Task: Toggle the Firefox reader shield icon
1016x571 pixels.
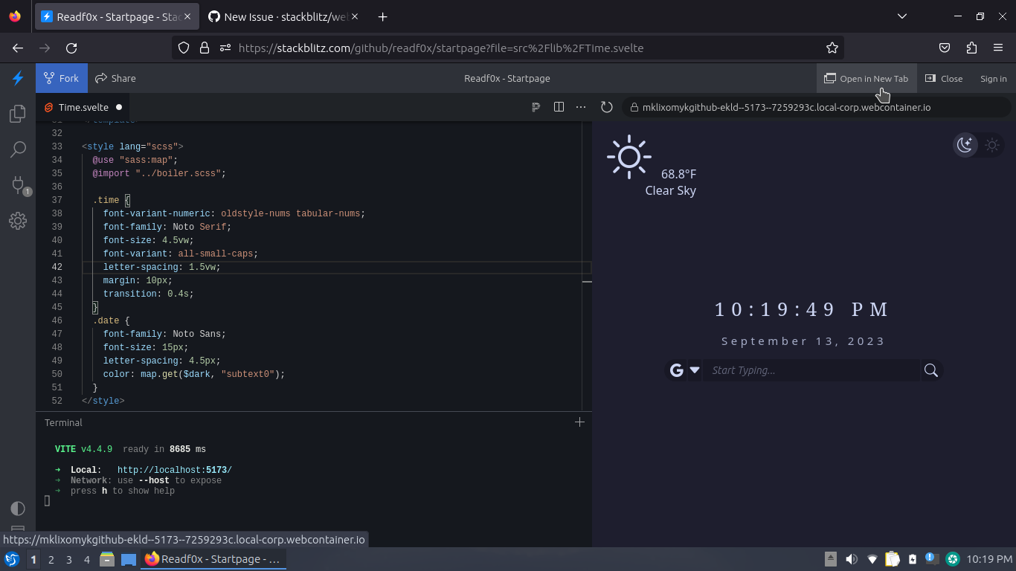Action: 183,48
